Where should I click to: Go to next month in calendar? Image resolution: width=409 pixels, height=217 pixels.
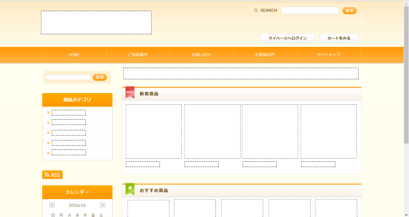(x=103, y=205)
